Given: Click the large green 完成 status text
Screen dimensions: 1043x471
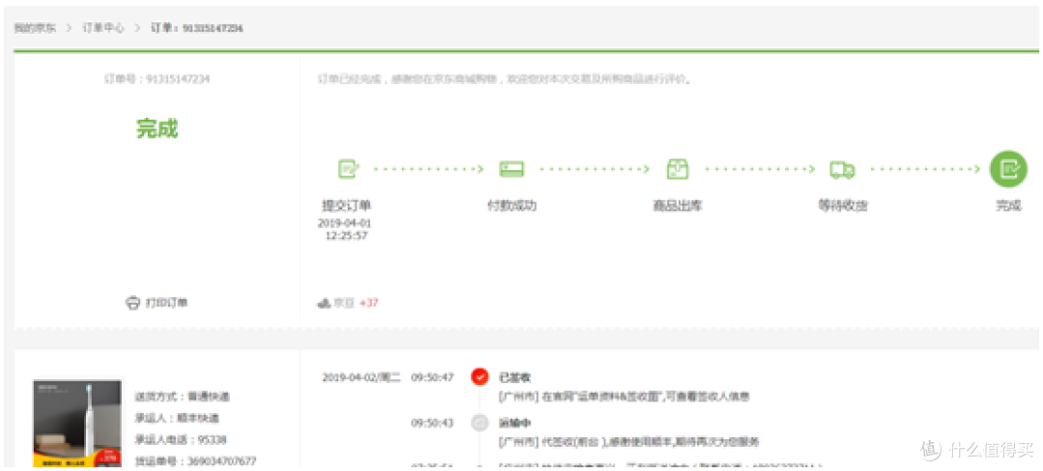Looking at the screenshot, I should pos(157,129).
